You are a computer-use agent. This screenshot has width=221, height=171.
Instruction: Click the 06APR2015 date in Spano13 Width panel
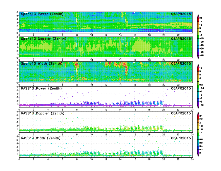pos(181,63)
